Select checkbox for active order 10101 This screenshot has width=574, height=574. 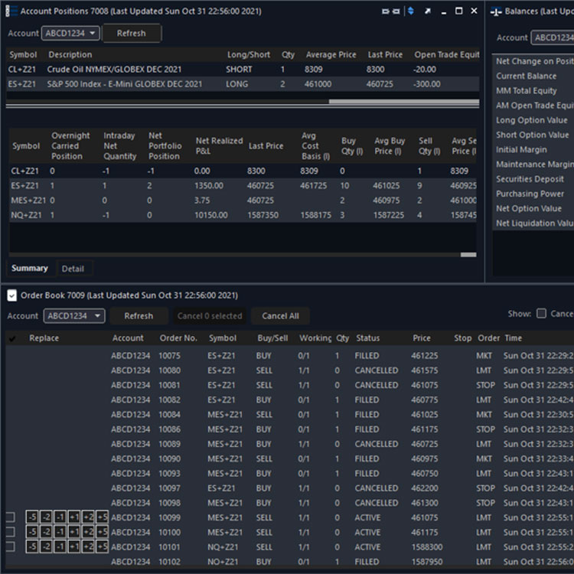(x=11, y=546)
